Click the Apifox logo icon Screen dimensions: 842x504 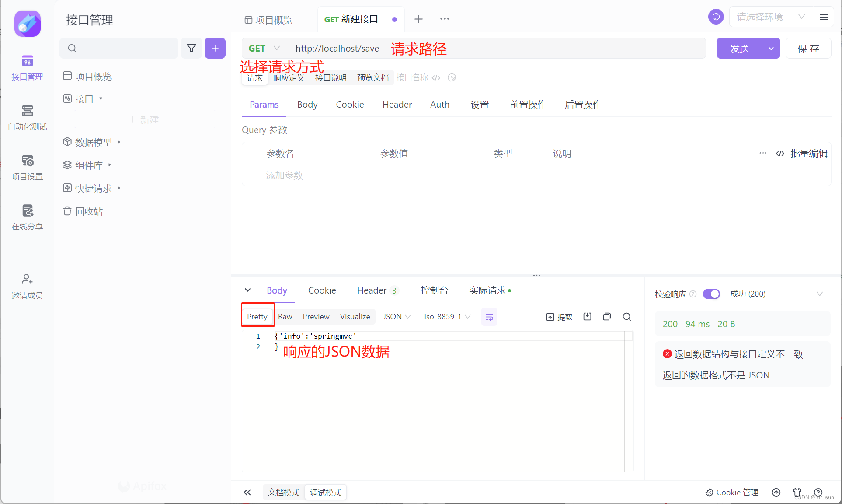(28, 24)
